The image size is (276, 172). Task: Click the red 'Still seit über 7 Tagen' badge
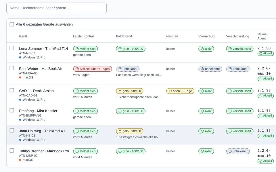(x=93, y=69)
